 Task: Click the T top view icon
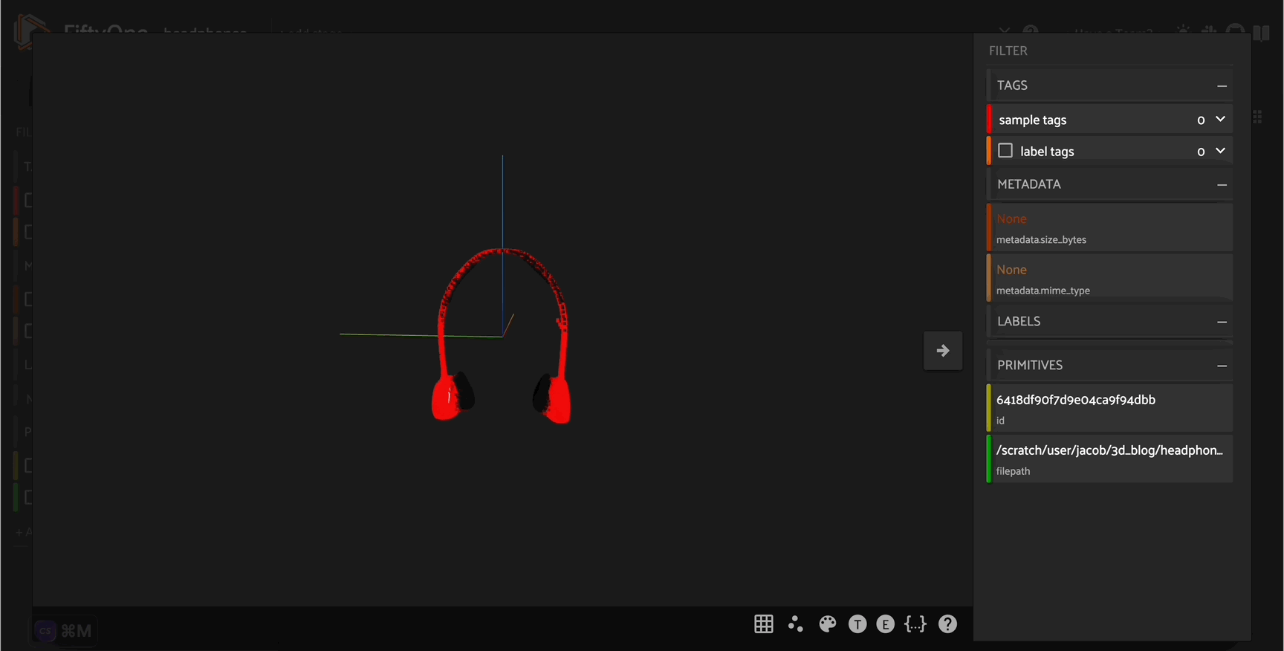857,624
